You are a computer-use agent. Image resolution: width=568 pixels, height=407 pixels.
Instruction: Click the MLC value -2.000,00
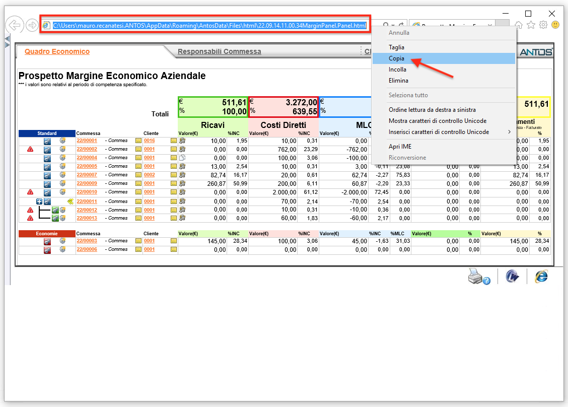[354, 192]
